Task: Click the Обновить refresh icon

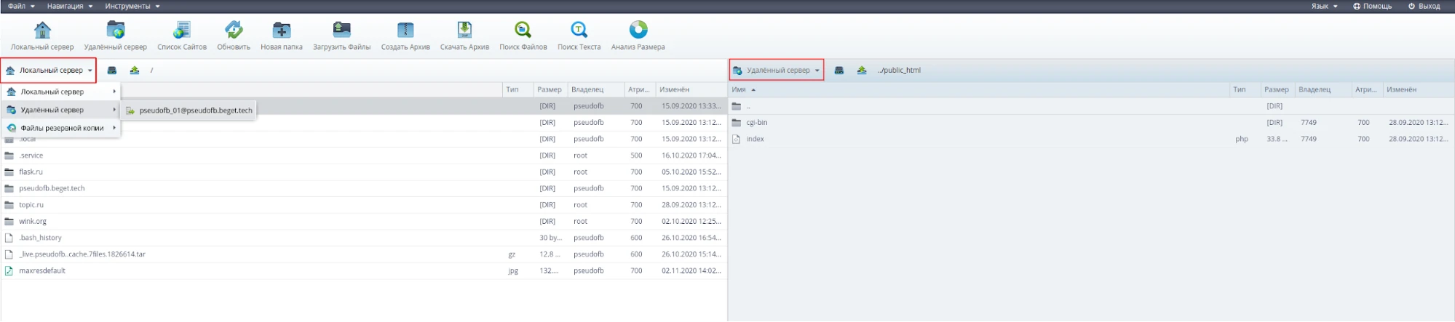Action: pyautogui.click(x=233, y=31)
